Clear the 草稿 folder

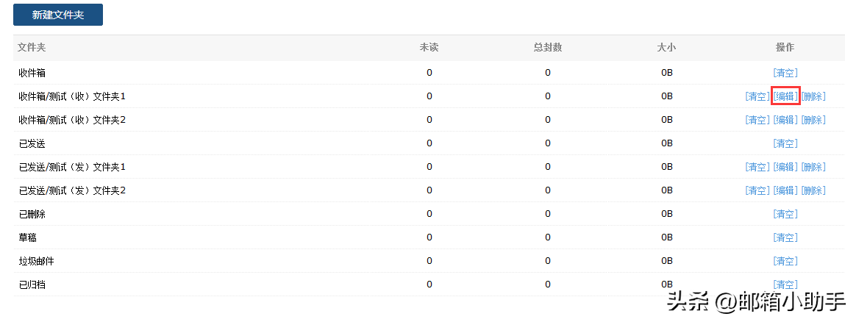click(785, 237)
